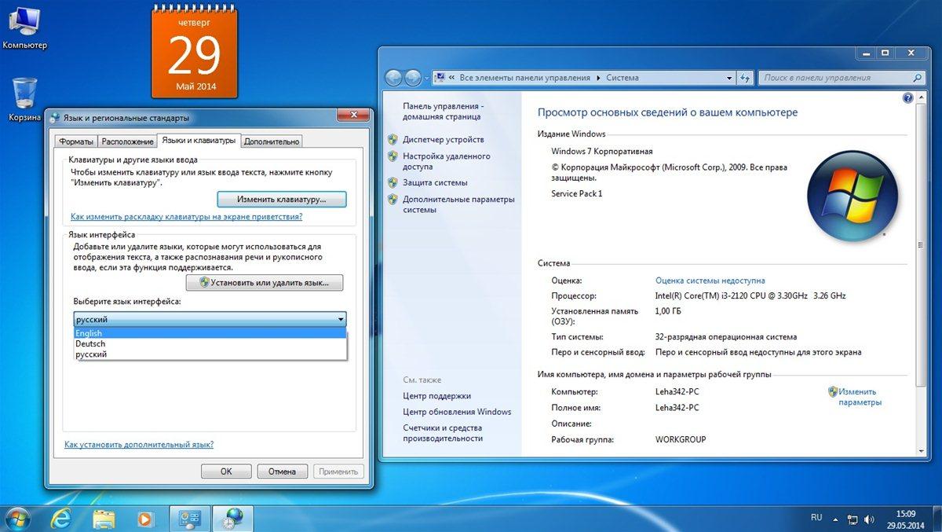
Task: Open the volume speaker icon in tray
Action: [869, 519]
